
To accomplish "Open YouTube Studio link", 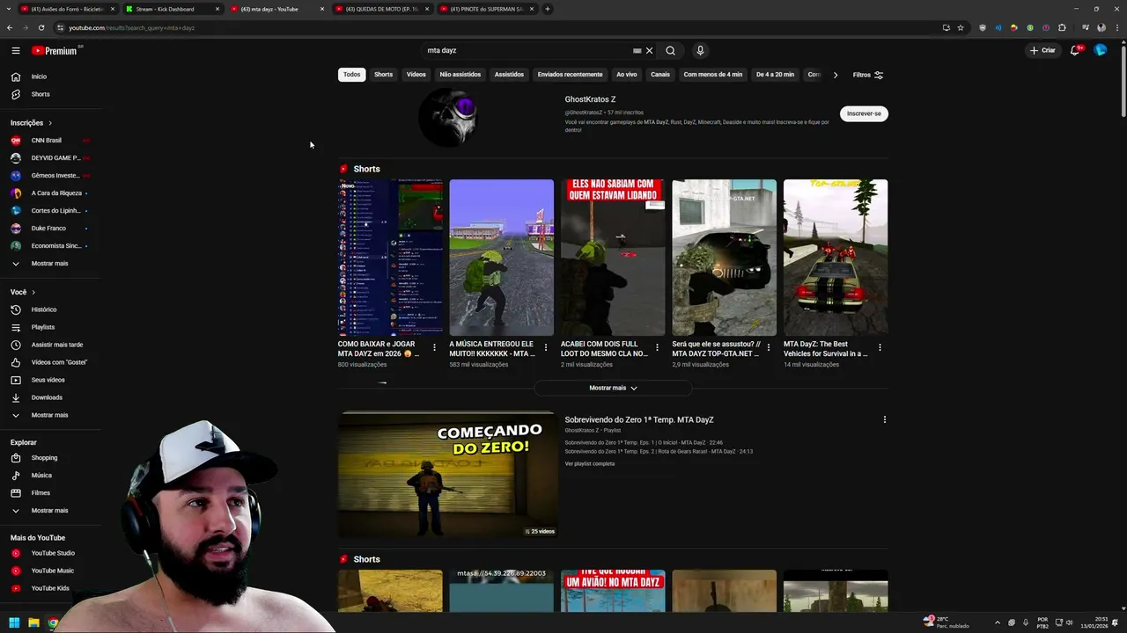I will coord(51,553).
